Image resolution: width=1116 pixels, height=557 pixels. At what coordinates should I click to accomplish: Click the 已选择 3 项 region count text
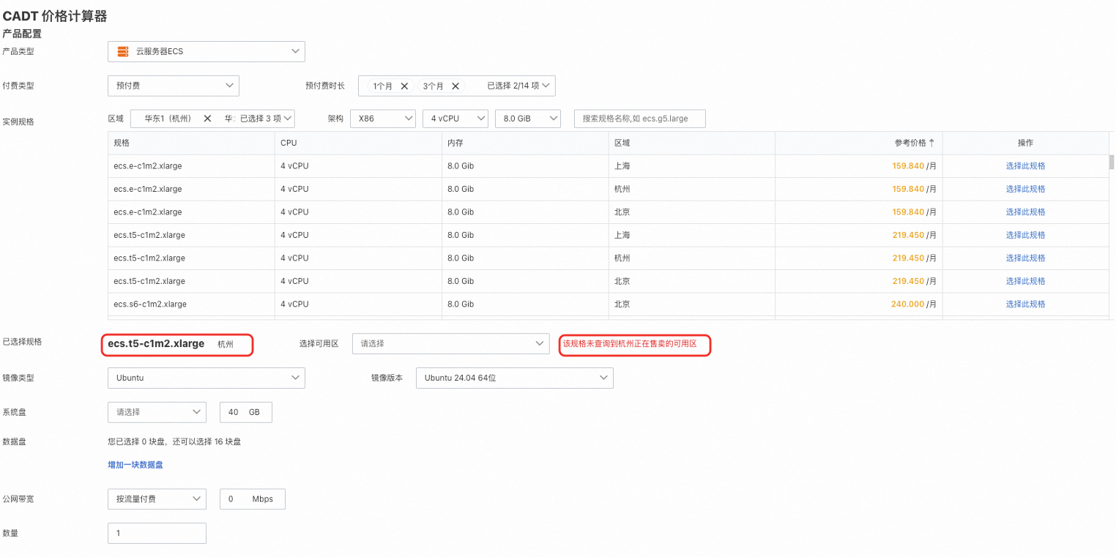(x=260, y=118)
